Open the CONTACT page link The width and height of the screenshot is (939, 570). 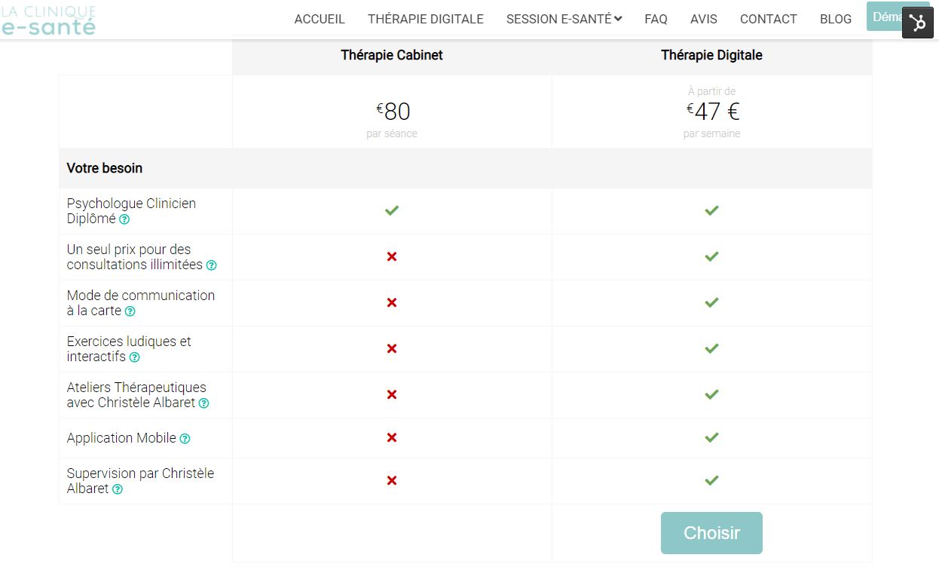coord(769,19)
